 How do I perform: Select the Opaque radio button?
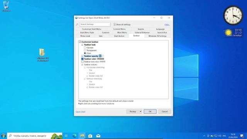[x=85, y=47]
